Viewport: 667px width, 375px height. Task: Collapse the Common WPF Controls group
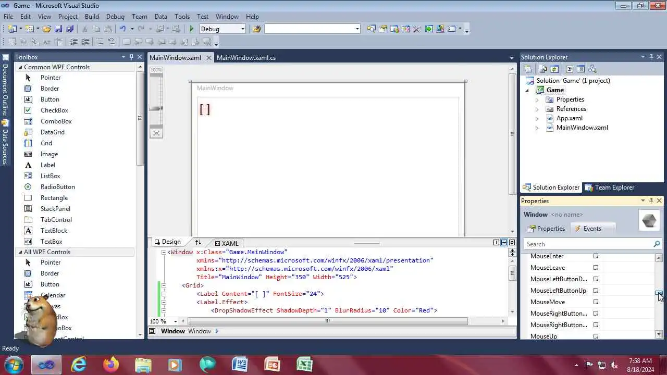point(20,67)
